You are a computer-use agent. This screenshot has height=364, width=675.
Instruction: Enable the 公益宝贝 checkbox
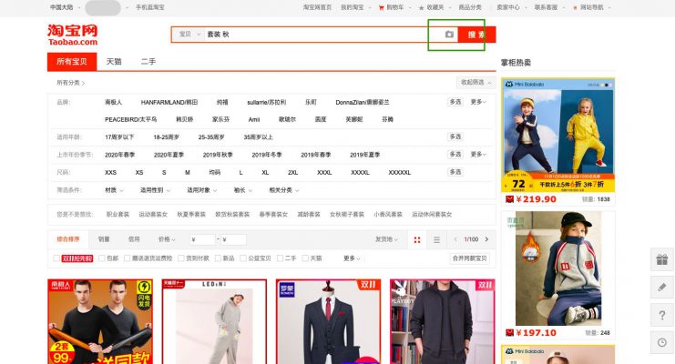click(243, 258)
